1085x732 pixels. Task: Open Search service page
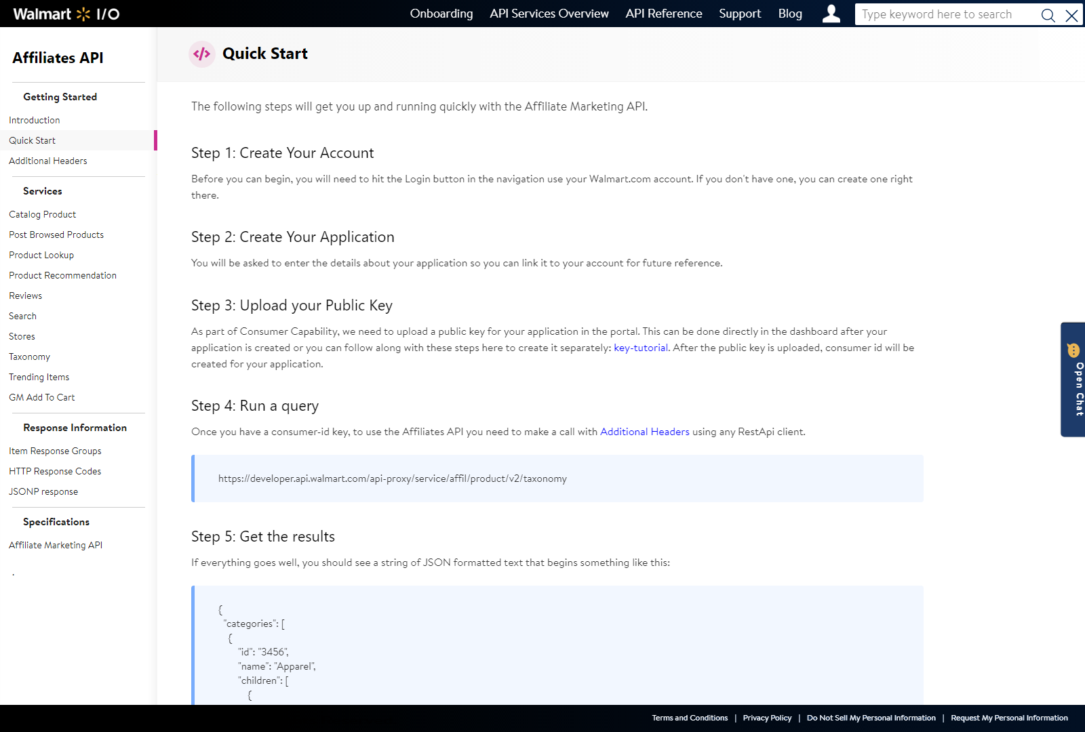(23, 316)
